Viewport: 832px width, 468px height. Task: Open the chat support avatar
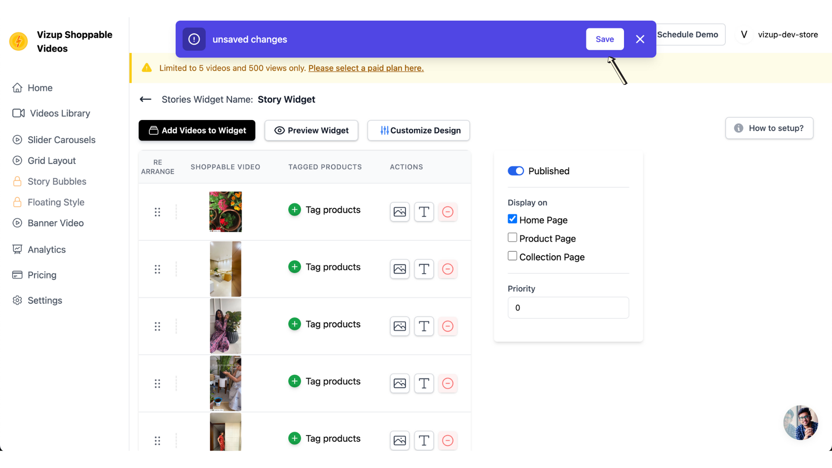pyautogui.click(x=800, y=422)
